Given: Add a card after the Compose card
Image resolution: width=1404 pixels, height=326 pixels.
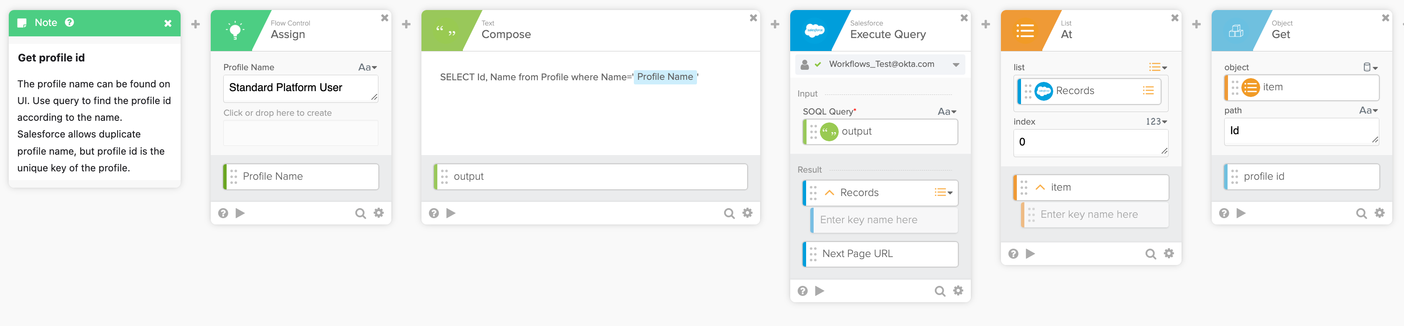Looking at the screenshot, I should [x=775, y=25].
